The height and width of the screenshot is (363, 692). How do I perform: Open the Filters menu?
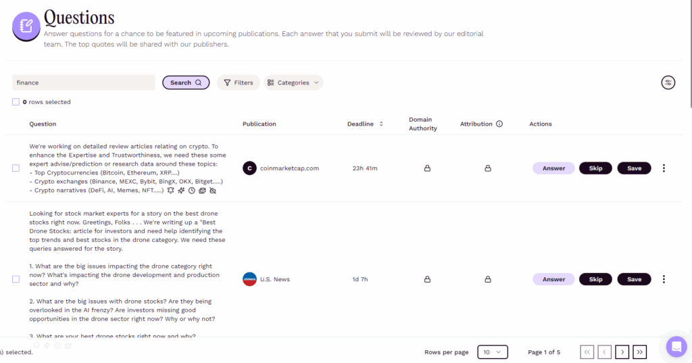click(238, 82)
